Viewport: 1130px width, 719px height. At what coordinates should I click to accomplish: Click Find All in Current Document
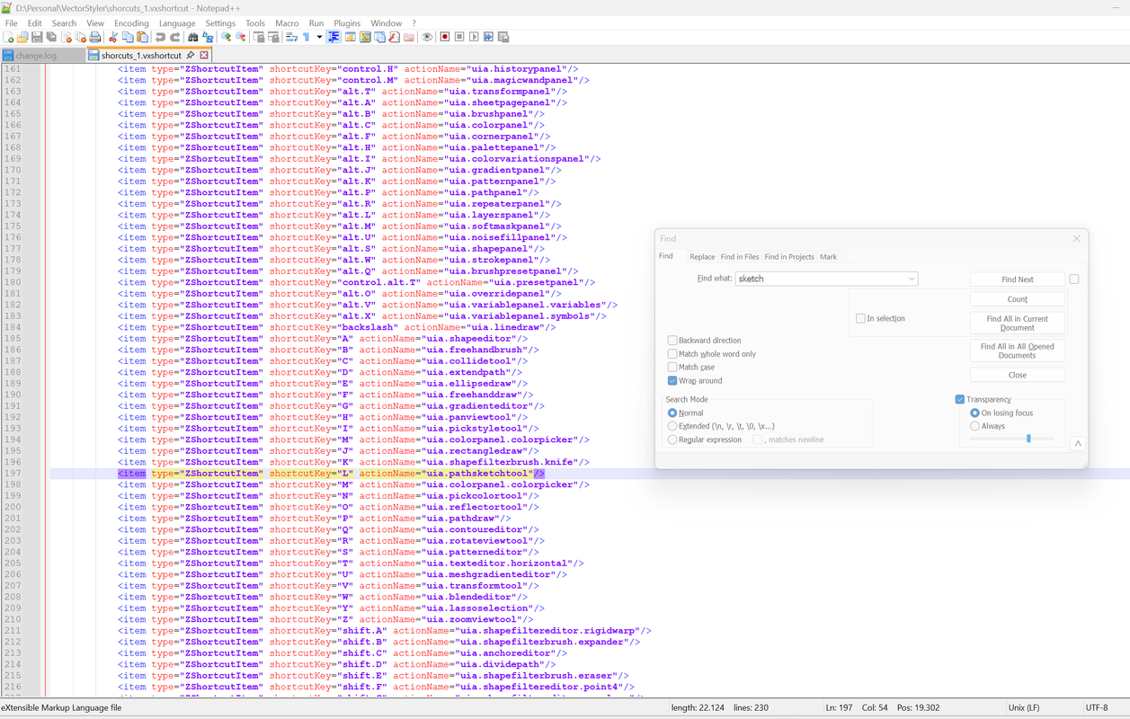point(1018,324)
